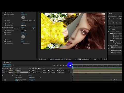Viewport: 124px width, 93px height.
Task: Expand the Distance property in Drop Shadow
Action: click(4, 40)
